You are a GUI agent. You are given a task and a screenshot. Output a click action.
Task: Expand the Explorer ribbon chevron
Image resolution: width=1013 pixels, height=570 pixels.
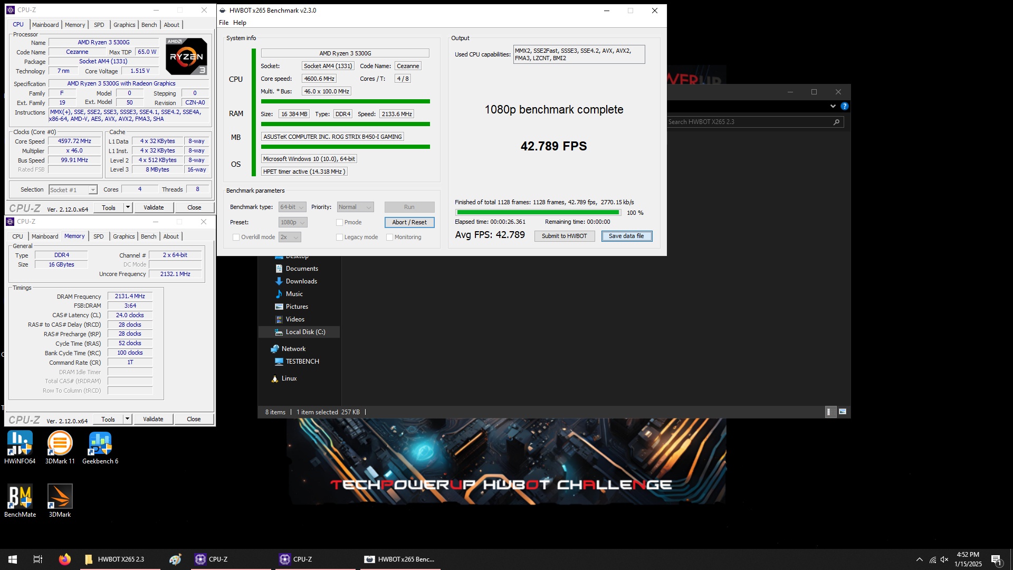833,106
